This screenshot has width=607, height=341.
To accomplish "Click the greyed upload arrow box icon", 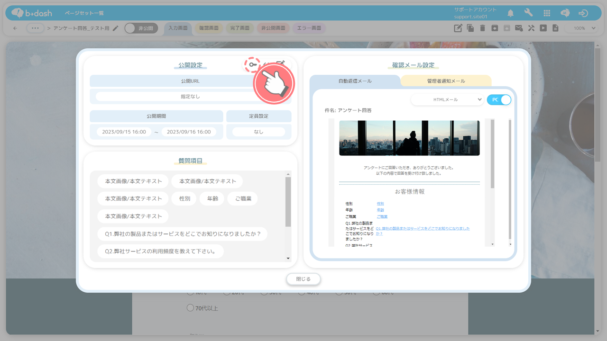I will 507,28.
